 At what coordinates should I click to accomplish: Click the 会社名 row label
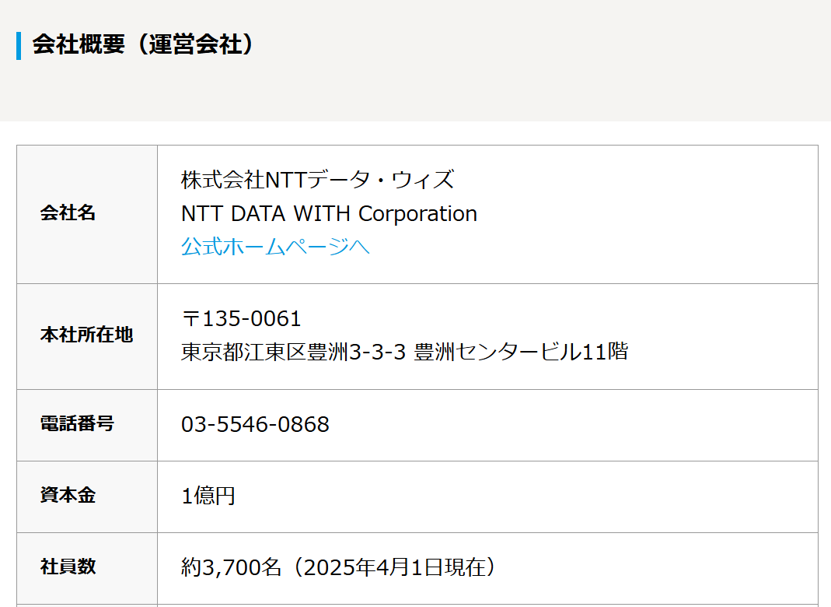pyautogui.click(x=68, y=212)
